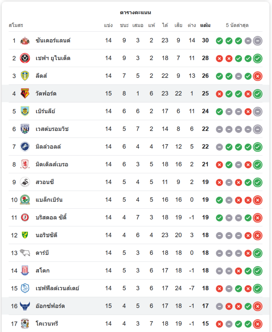Click Sunderland's latest match draw icon

pos(258,41)
